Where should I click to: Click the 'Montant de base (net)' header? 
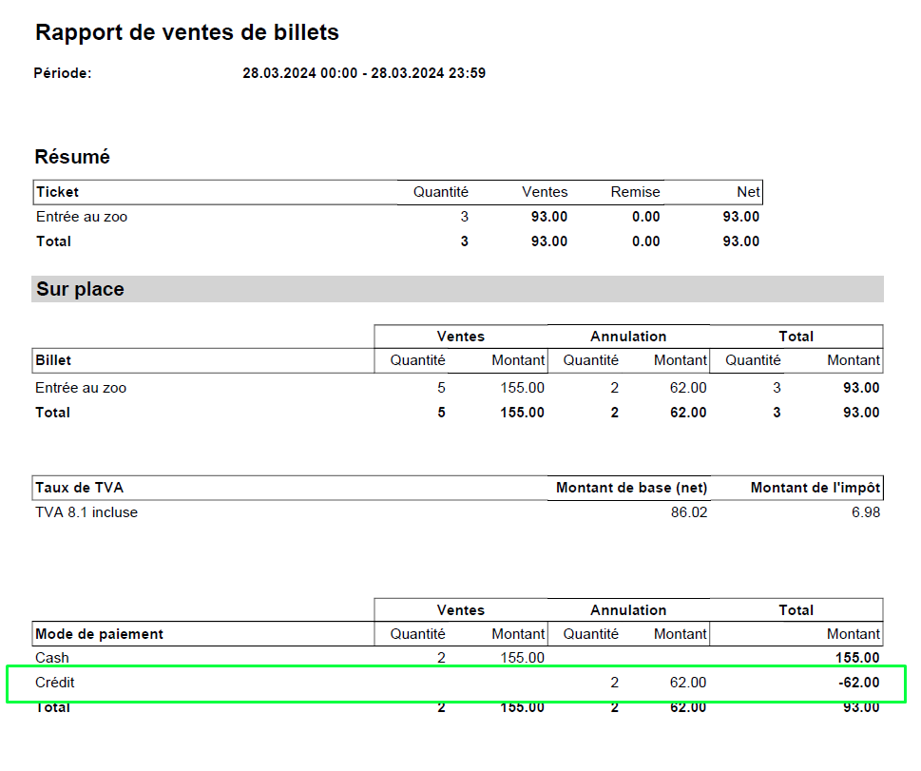click(631, 488)
